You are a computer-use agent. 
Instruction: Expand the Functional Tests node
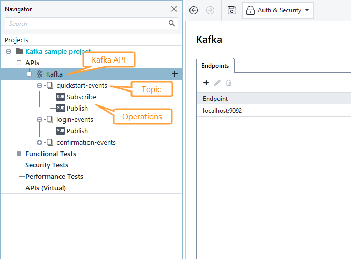click(x=19, y=154)
